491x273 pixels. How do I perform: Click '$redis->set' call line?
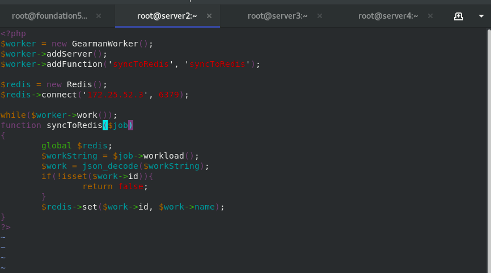click(133, 207)
